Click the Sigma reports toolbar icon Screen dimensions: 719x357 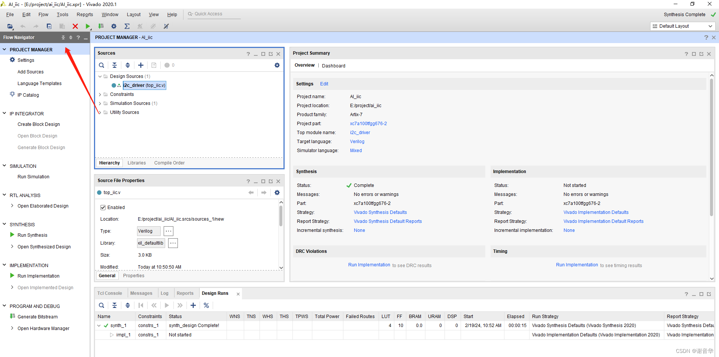coord(127,26)
